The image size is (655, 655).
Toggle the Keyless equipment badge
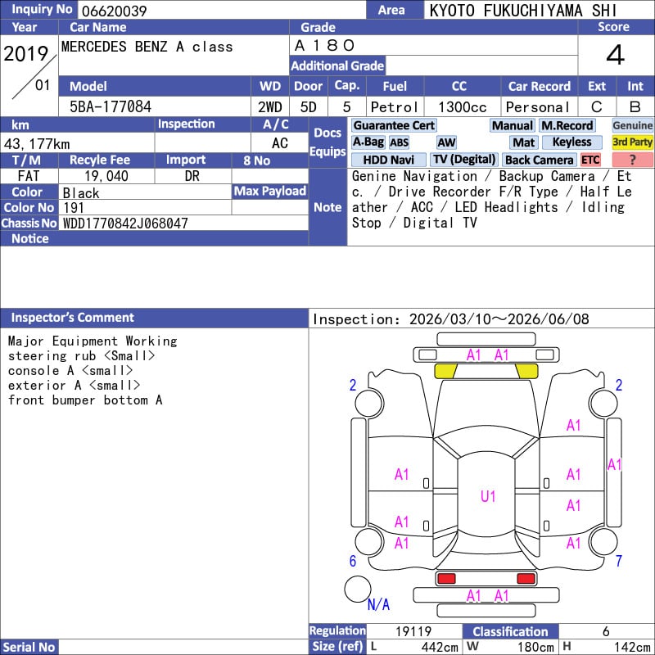(x=572, y=142)
